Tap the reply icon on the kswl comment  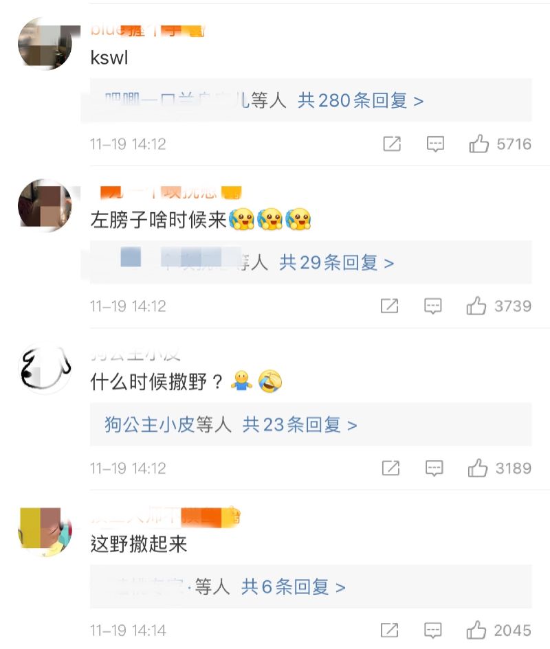[435, 144]
